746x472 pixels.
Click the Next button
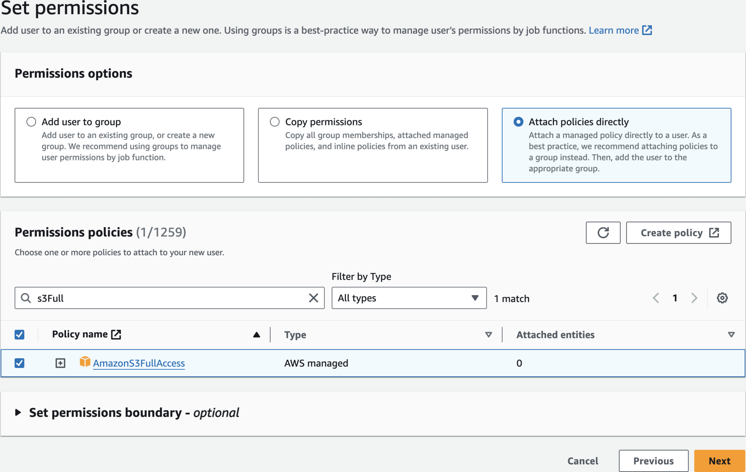tap(719, 460)
